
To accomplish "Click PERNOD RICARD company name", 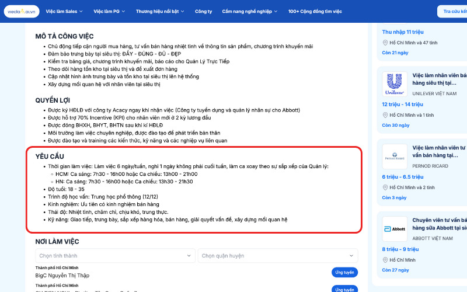I will click(430, 166).
